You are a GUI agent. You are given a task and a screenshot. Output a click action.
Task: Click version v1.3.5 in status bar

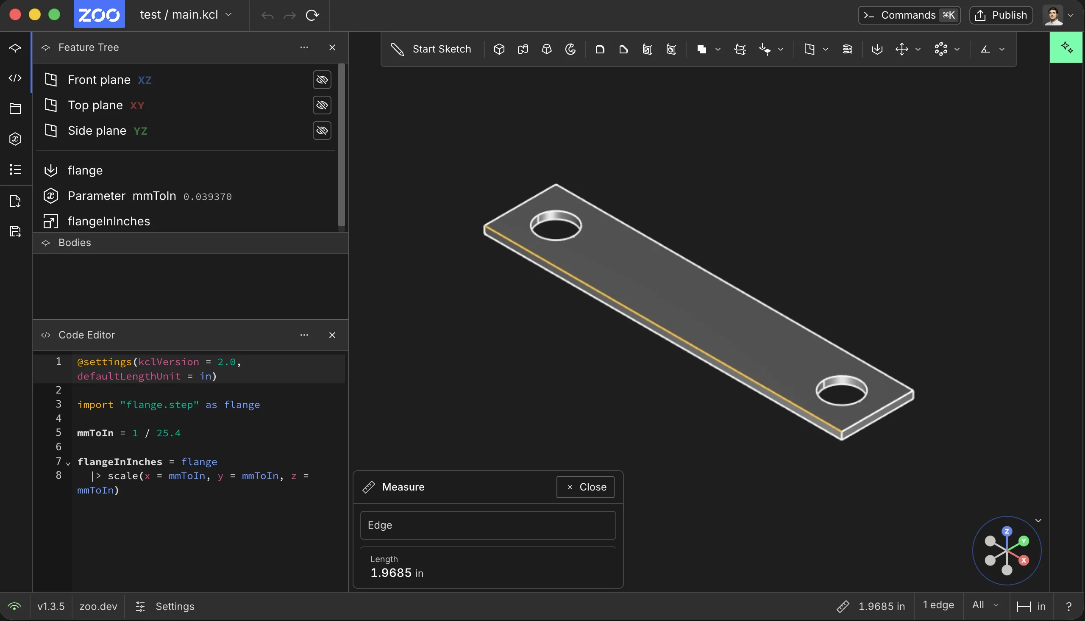coord(51,606)
